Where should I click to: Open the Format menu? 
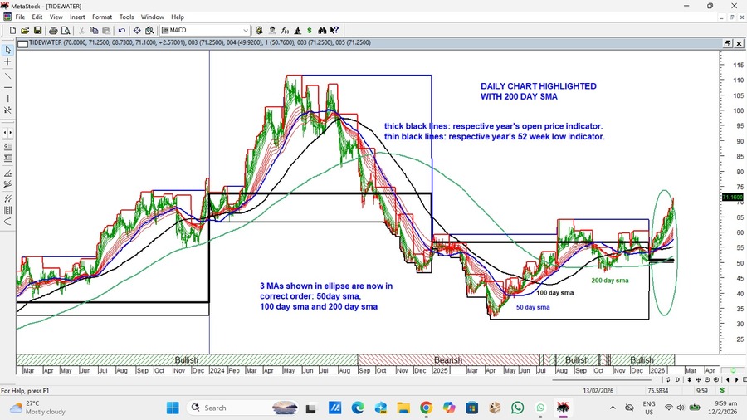click(x=102, y=17)
